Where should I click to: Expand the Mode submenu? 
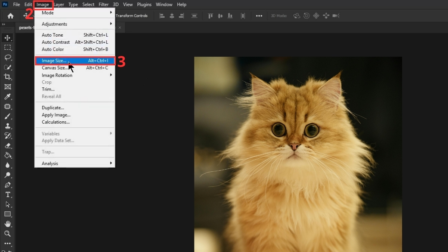tap(75, 13)
